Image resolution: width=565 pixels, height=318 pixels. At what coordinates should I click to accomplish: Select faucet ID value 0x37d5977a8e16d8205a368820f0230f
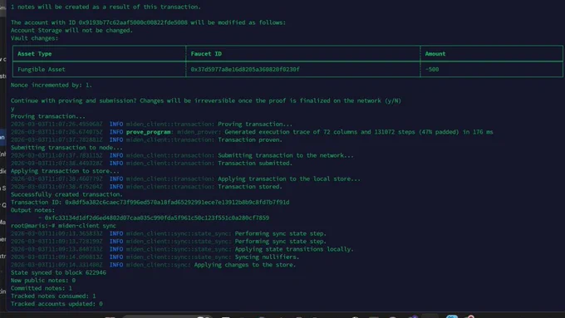(245, 69)
